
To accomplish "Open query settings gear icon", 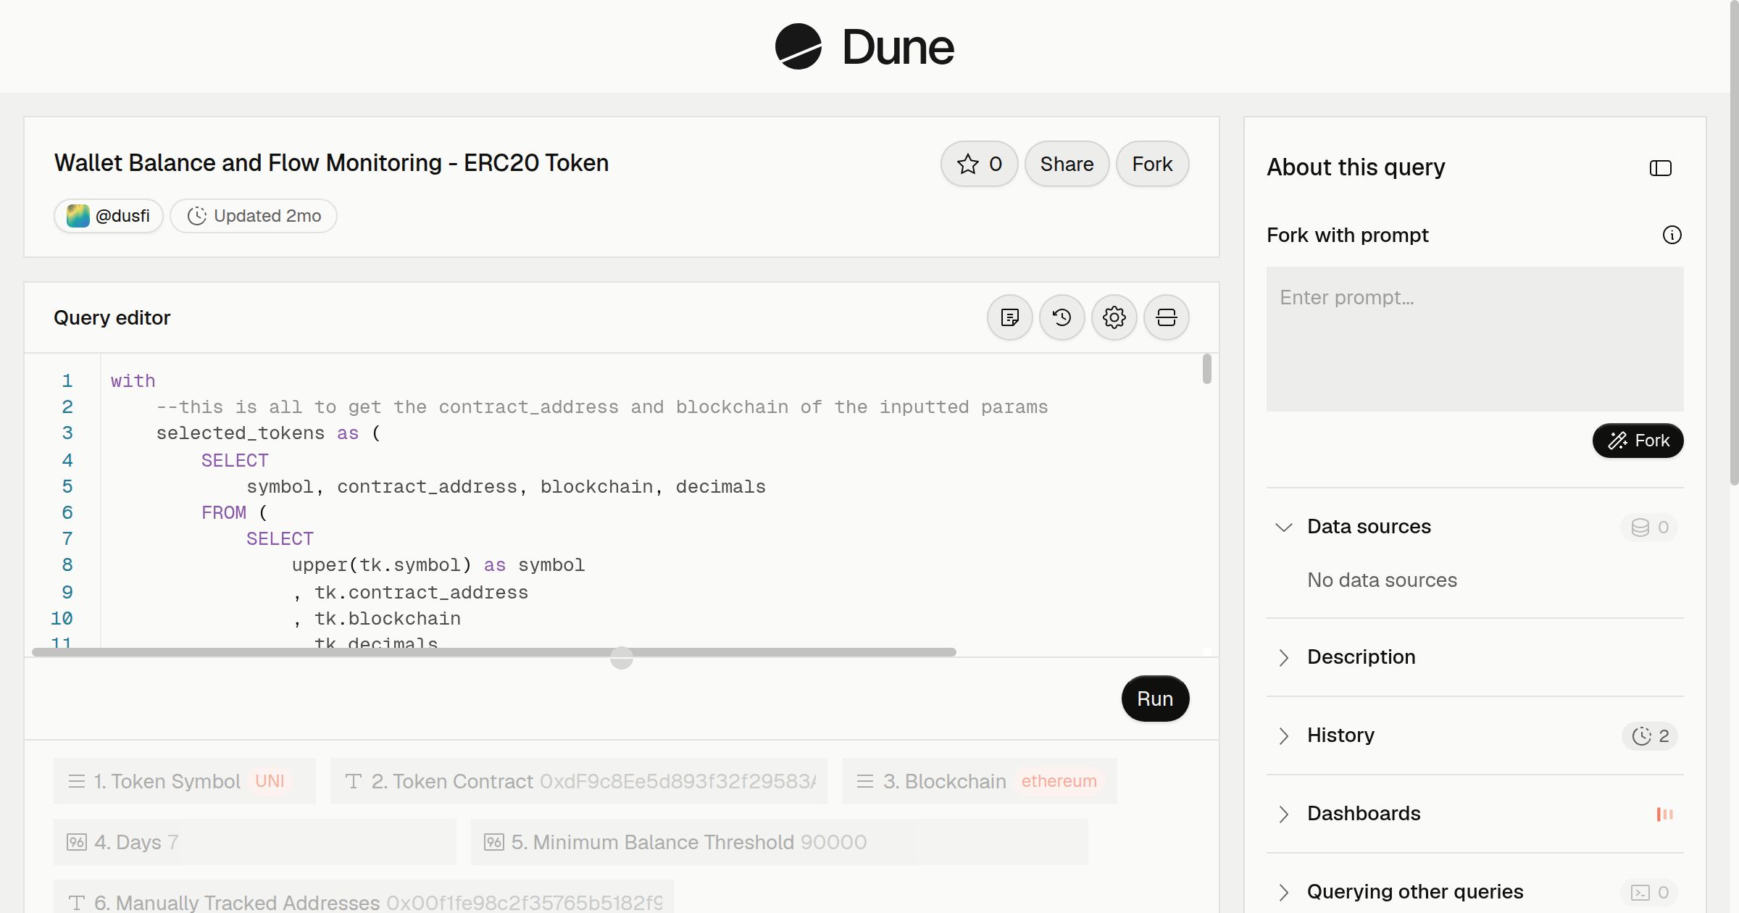I will 1114,317.
